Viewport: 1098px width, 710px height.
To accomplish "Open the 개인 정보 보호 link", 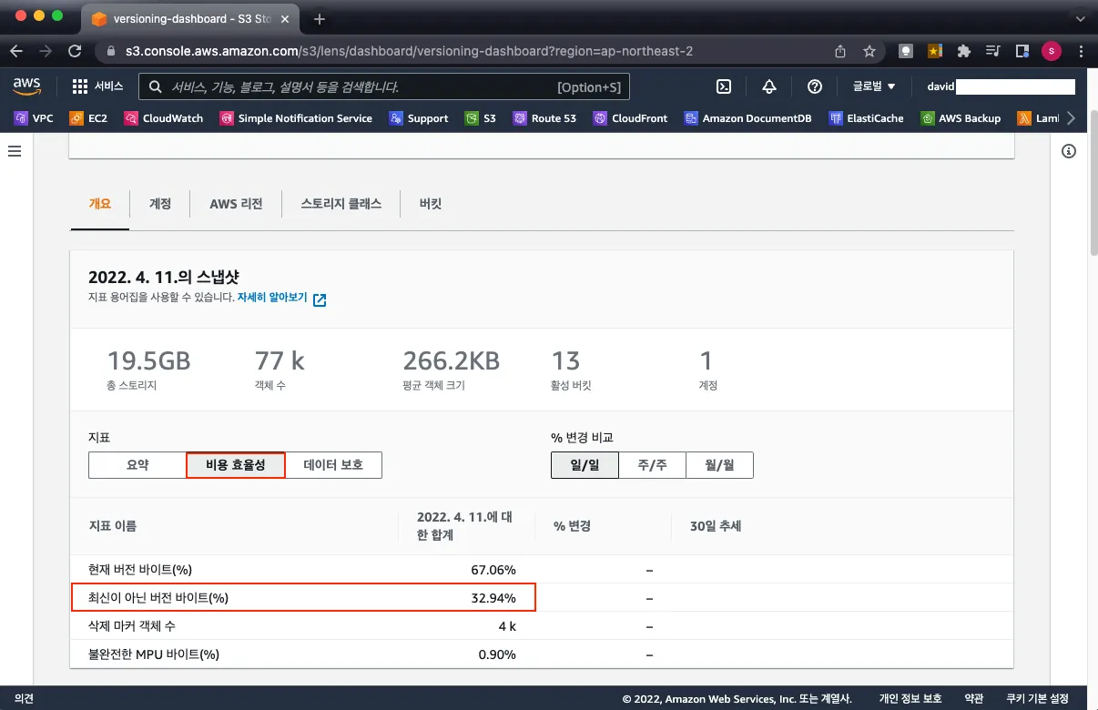I will [910, 699].
